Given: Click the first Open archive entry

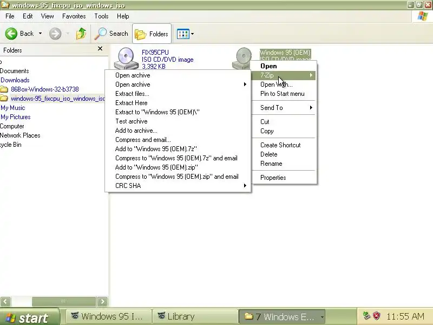Looking at the screenshot, I should [178, 75].
